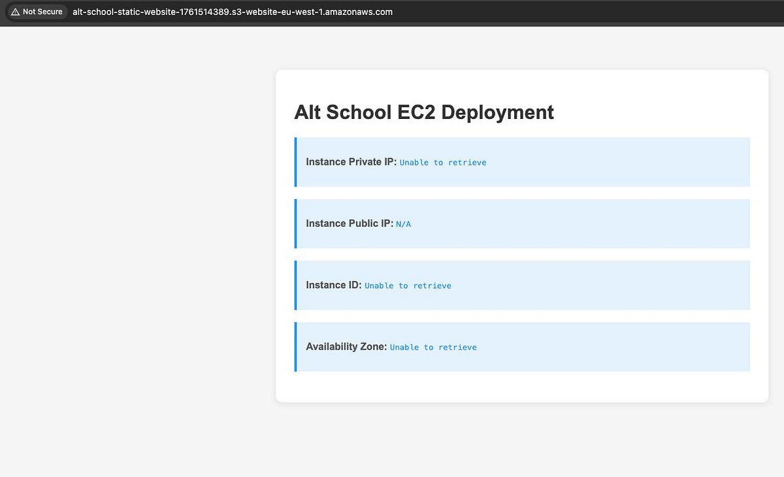Image resolution: width=784 pixels, height=477 pixels.
Task: Click the Alt School EC2 Deployment heading
Action: [x=423, y=112]
